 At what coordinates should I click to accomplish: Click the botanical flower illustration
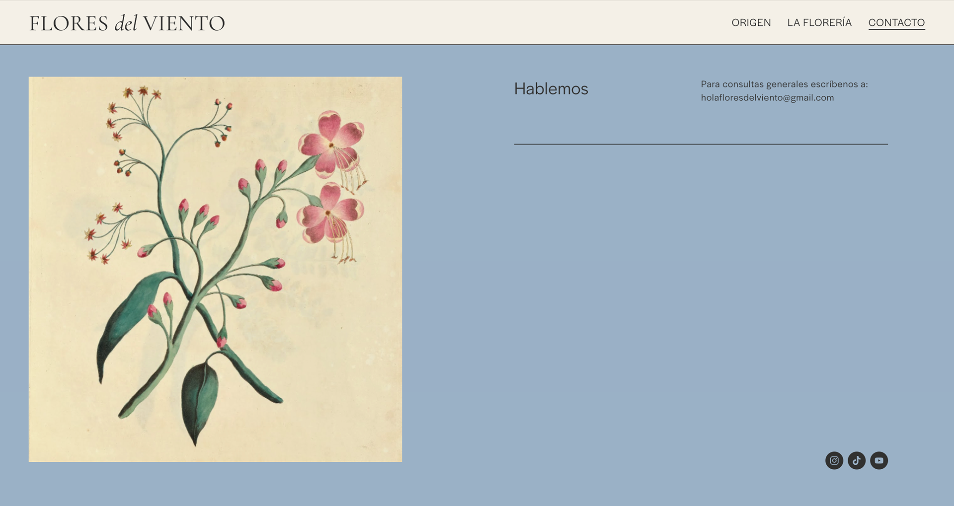(215, 269)
